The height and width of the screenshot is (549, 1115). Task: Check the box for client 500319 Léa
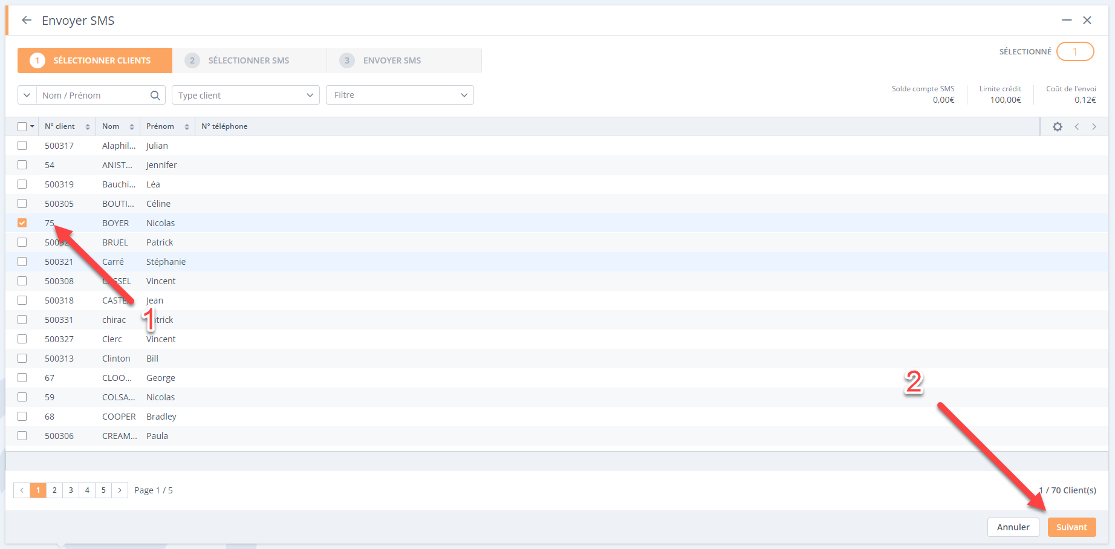click(x=22, y=184)
